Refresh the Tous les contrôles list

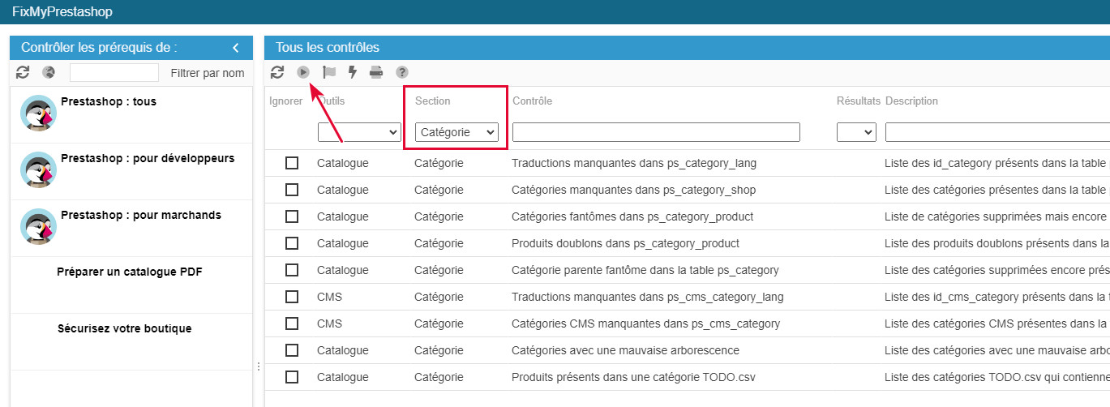[x=277, y=72]
